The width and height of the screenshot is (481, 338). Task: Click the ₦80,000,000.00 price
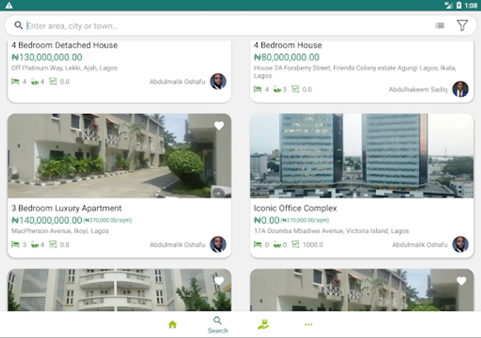pyautogui.click(x=287, y=57)
